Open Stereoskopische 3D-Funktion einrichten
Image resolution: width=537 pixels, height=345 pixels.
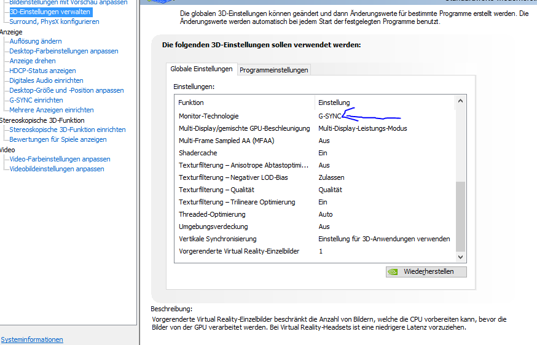coord(68,130)
